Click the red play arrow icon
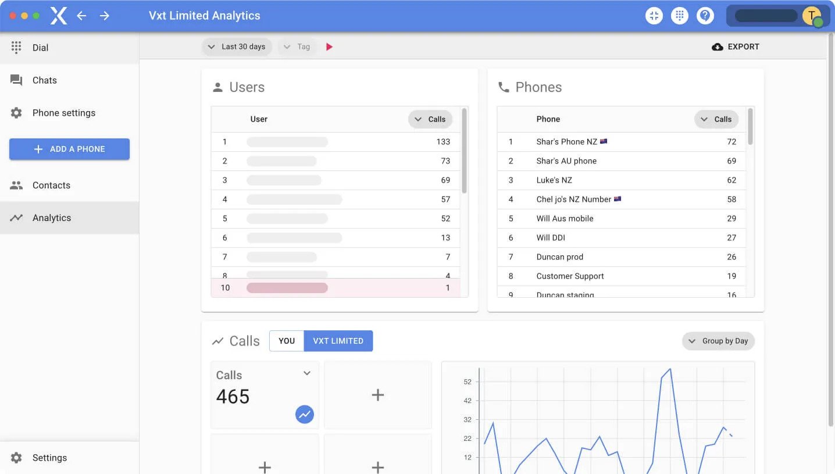The width and height of the screenshot is (835, 474). (x=329, y=47)
